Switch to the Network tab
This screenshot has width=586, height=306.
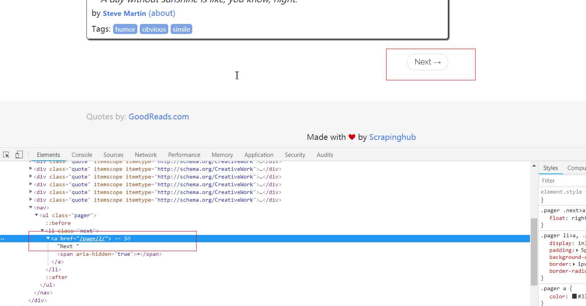click(146, 155)
